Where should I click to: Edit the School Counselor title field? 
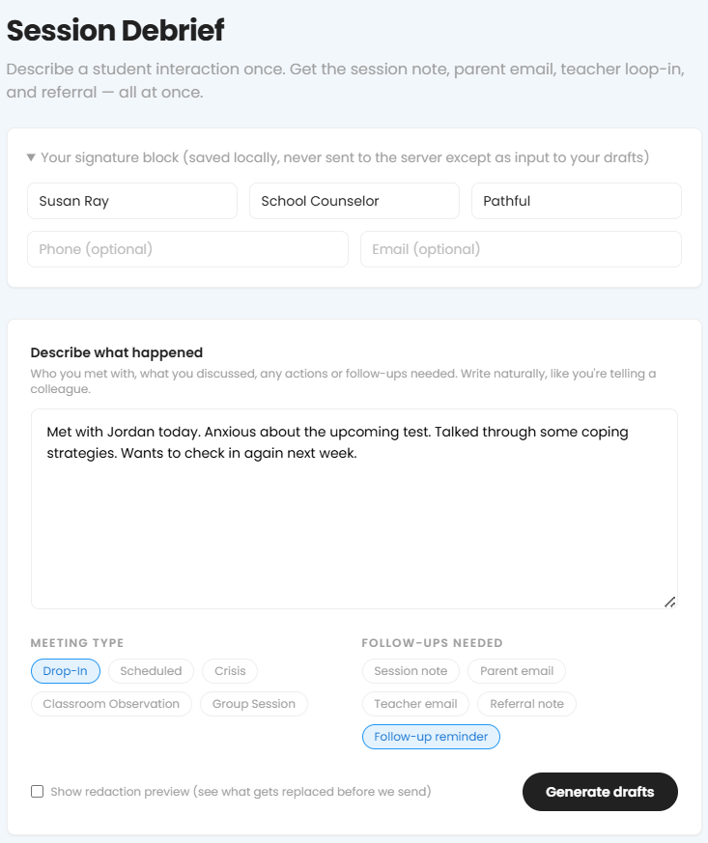[x=354, y=201]
